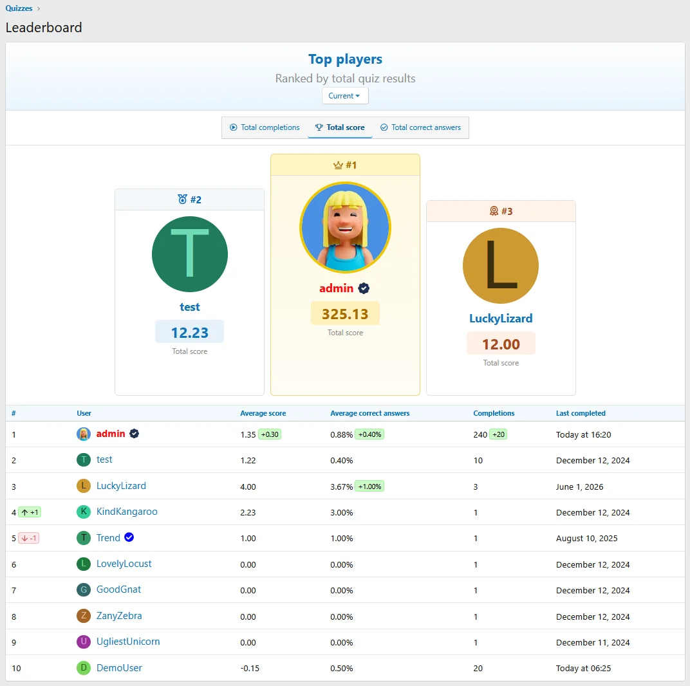
Task: Open test link in table row 2
Action: [104, 459]
